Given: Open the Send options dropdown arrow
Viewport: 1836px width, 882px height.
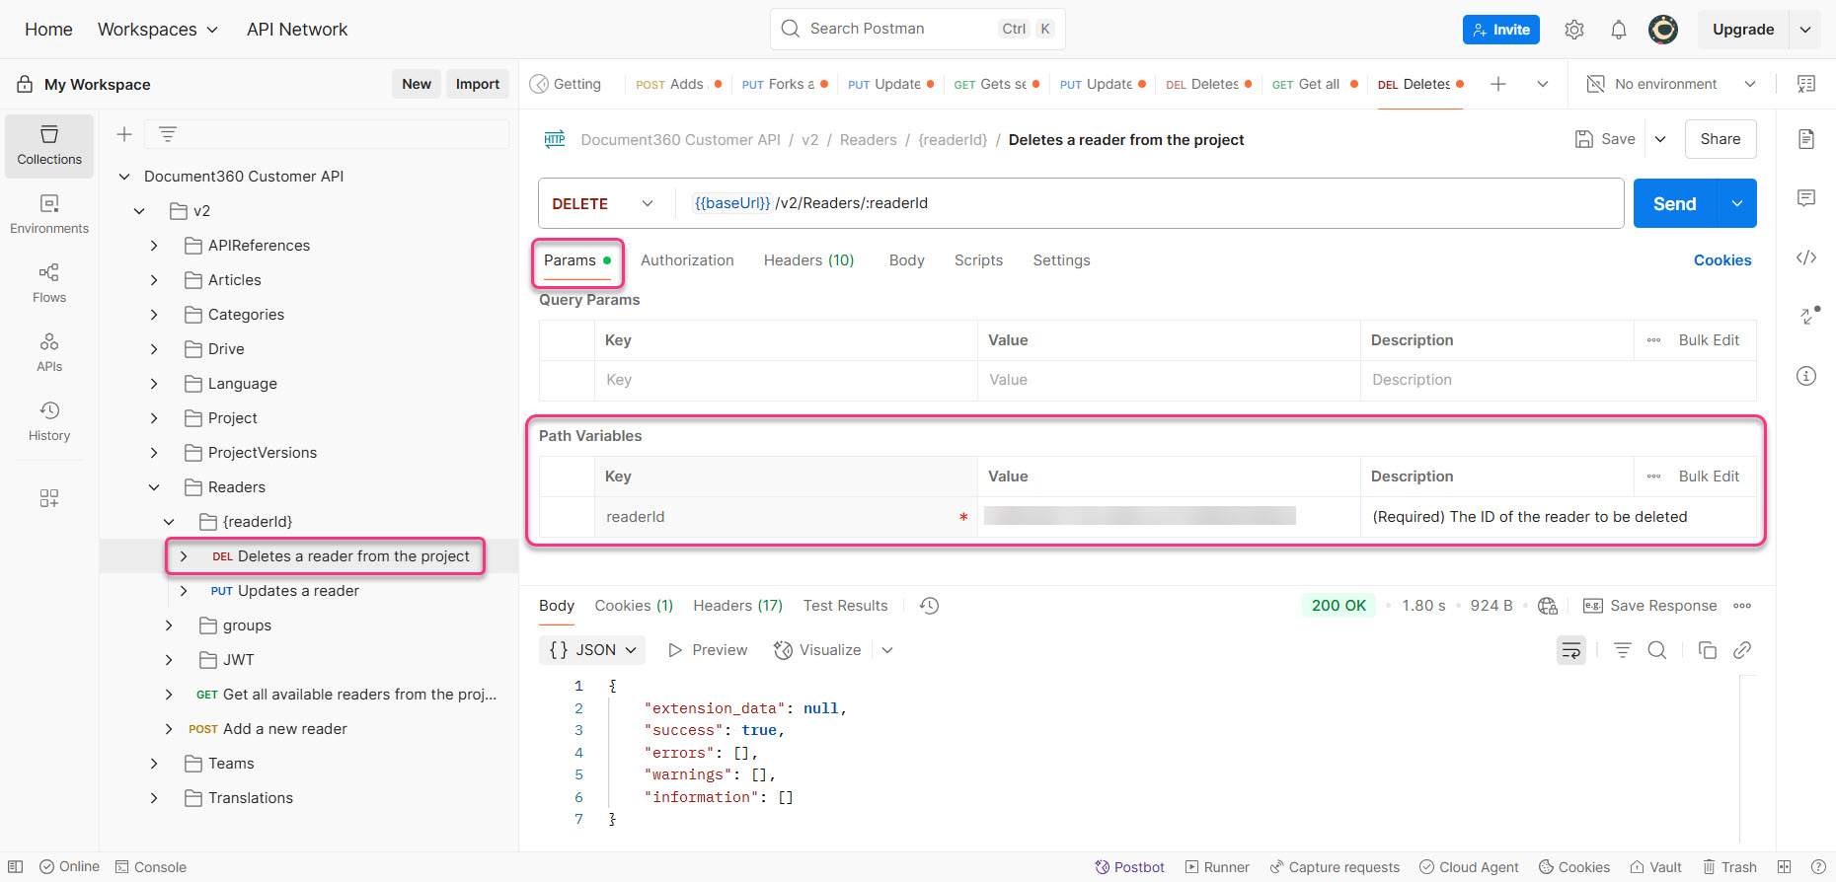Looking at the screenshot, I should tap(1737, 203).
